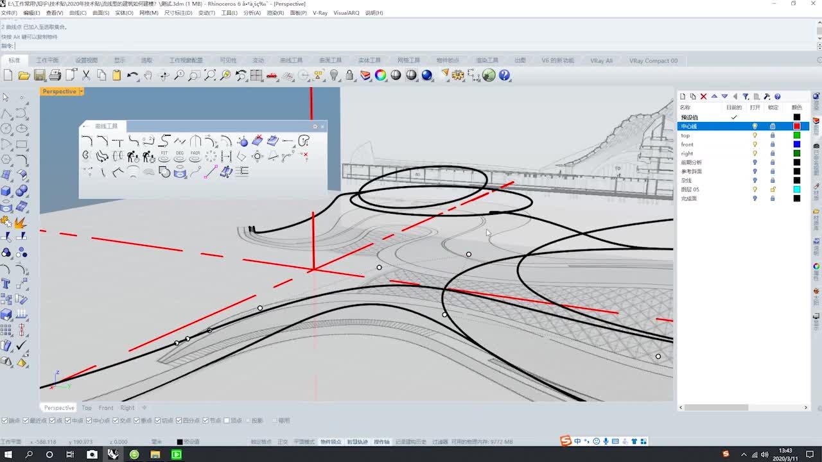This screenshot has height=462, width=822.
Task: Click the red car icon in the toolbar
Action: pos(272,75)
